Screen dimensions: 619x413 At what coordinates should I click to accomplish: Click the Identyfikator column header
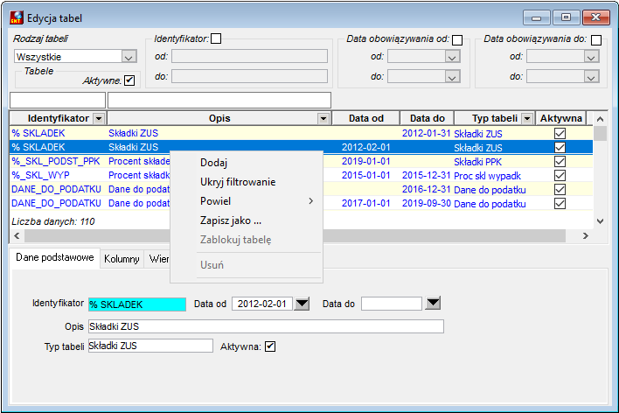[58, 119]
